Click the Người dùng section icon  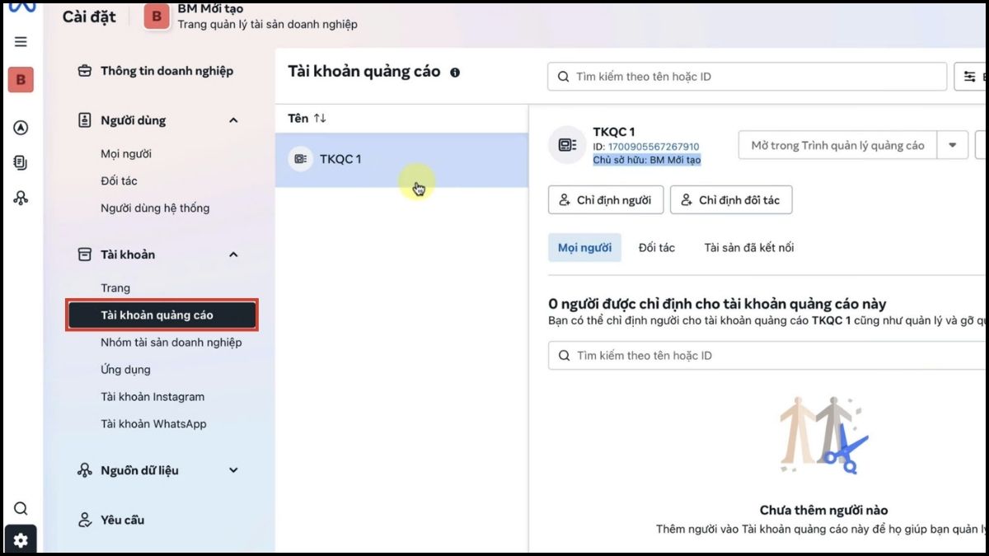click(84, 120)
